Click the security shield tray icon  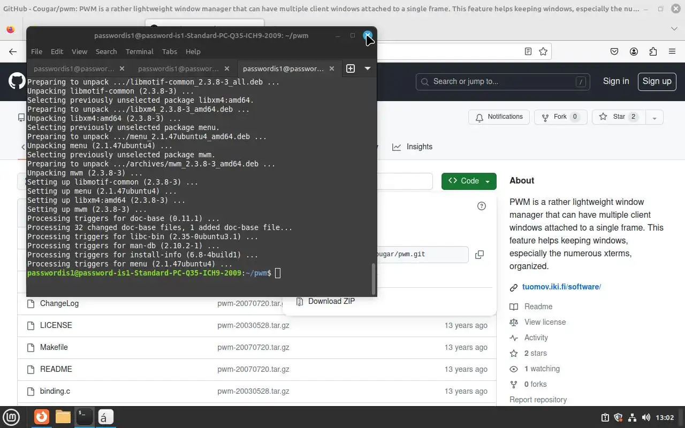619,417
